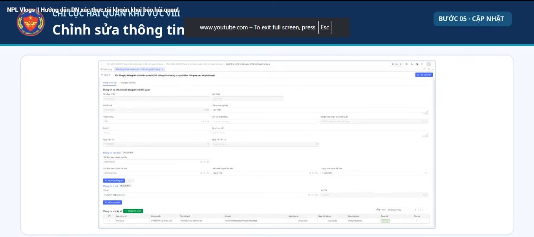The height and width of the screenshot is (237, 534).
Task: Click the settings gear icon in the header
Action: click(406, 64)
